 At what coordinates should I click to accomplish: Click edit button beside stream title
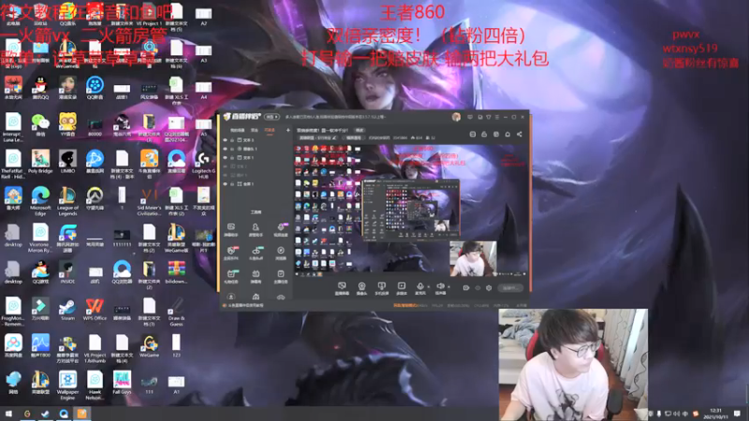point(360,130)
